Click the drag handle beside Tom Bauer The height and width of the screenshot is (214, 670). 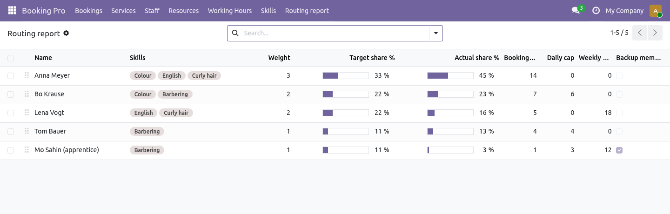(x=27, y=131)
